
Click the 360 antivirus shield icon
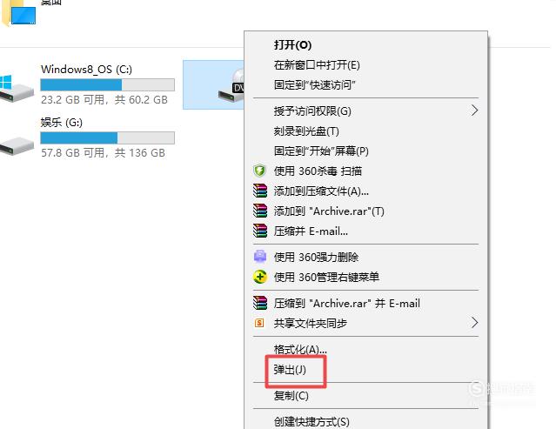click(260, 171)
